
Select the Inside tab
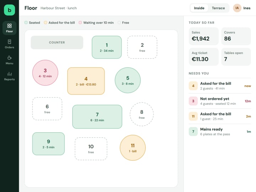coord(199,8)
